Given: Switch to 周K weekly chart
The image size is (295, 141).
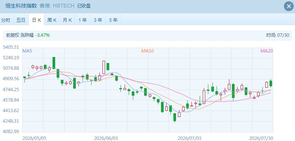Looking at the screenshot, I should 52,19.
